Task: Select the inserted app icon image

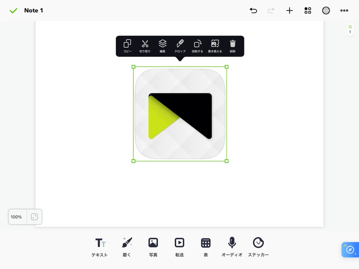Action: pos(180,114)
